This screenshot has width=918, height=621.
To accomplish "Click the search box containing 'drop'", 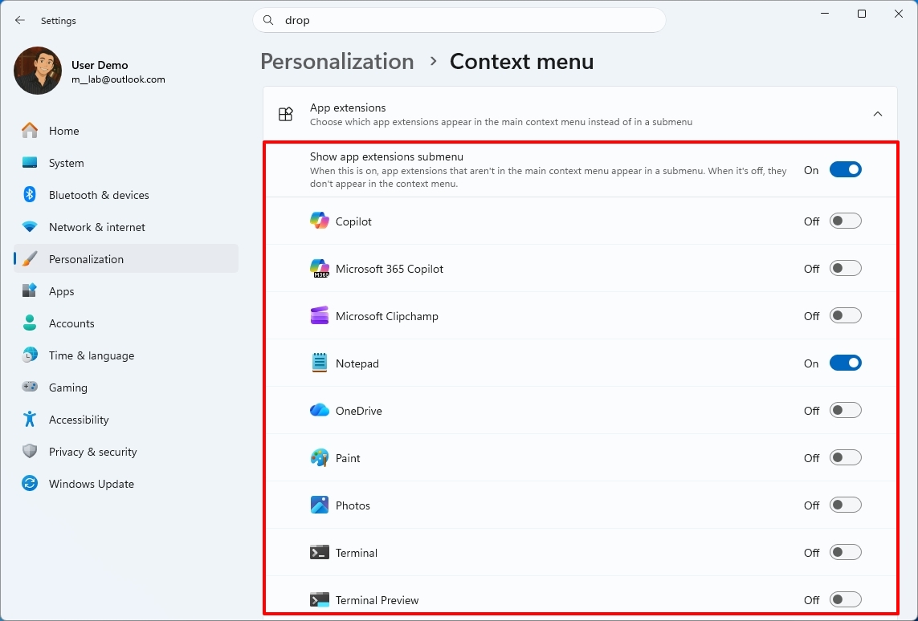I will (459, 21).
